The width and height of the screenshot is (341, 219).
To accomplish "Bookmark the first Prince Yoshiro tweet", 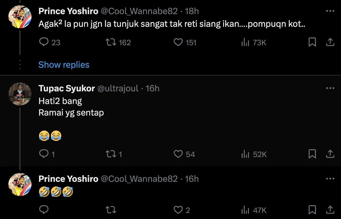I will click(x=312, y=42).
